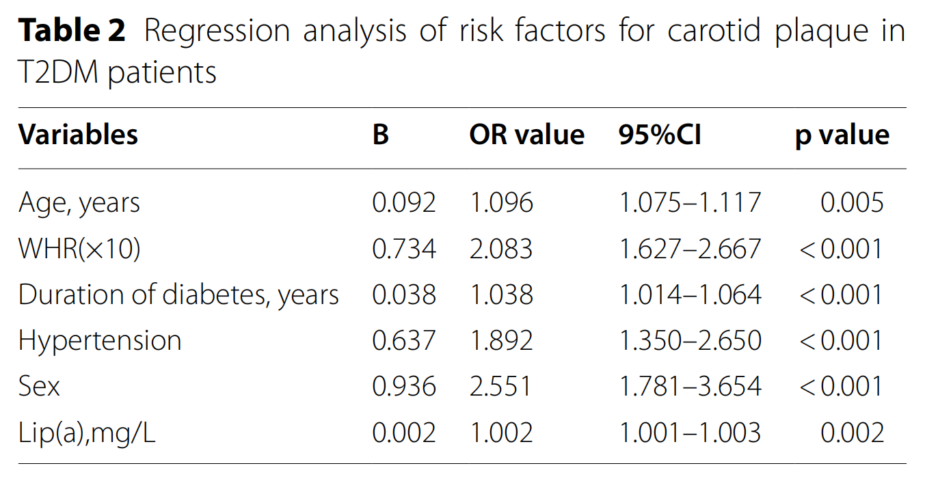
Task: Click the Age p value 0.005
Action: (852, 203)
